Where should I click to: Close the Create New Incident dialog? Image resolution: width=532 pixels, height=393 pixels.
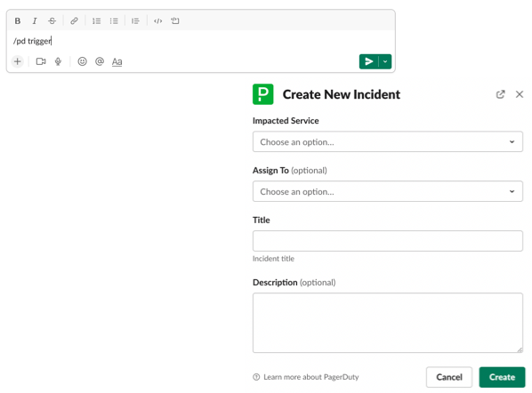(x=520, y=94)
